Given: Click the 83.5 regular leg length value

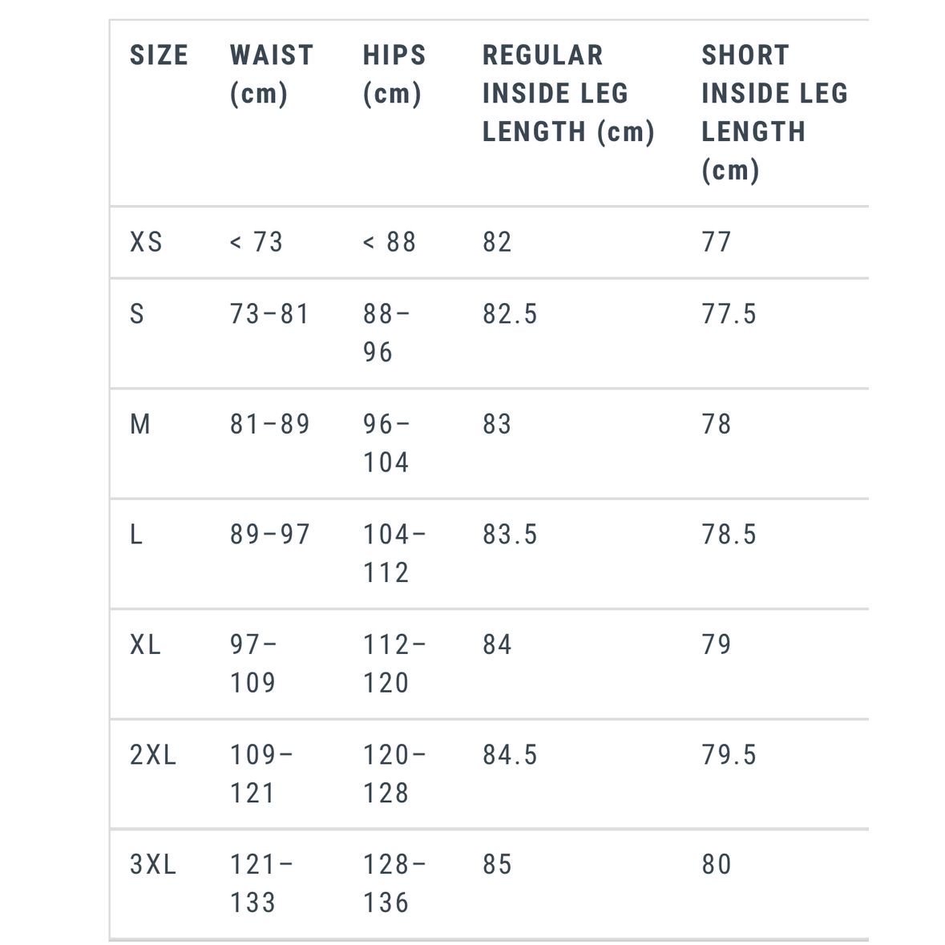Looking at the screenshot, I should pos(510,535).
